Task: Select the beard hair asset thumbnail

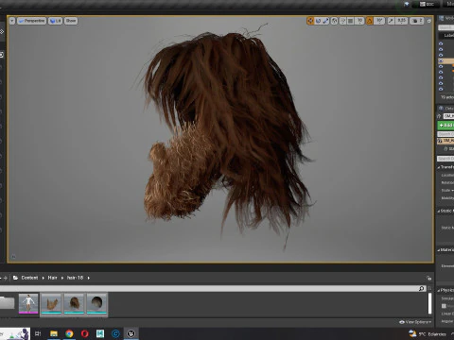Action: [x=51, y=303]
